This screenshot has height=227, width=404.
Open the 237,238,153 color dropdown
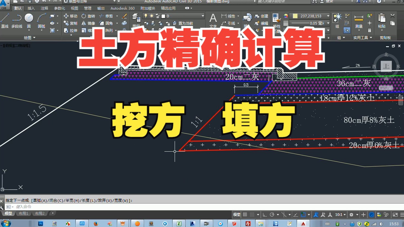pos(309,16)
